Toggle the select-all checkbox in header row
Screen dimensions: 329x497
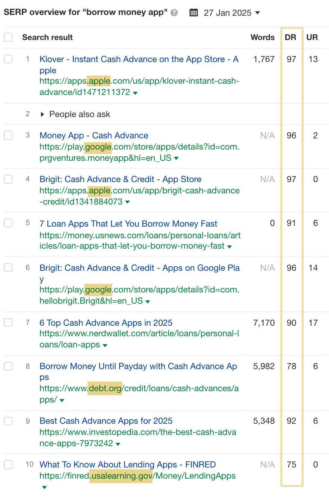[8, 37]
